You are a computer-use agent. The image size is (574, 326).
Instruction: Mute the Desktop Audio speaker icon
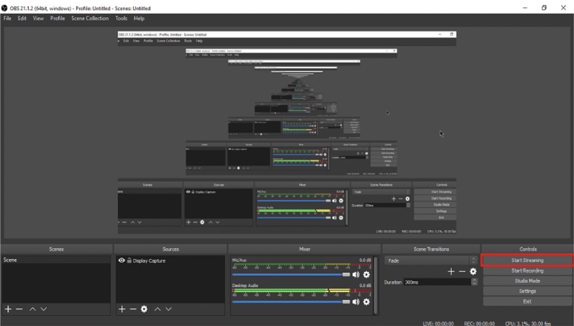[x=357, y=301]
